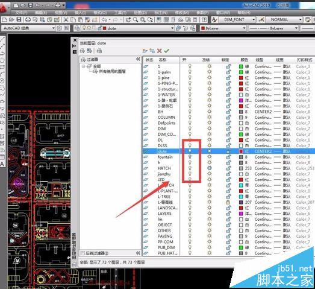
Task: Click New Property Filter icon in layer manager
Action: 83,51
